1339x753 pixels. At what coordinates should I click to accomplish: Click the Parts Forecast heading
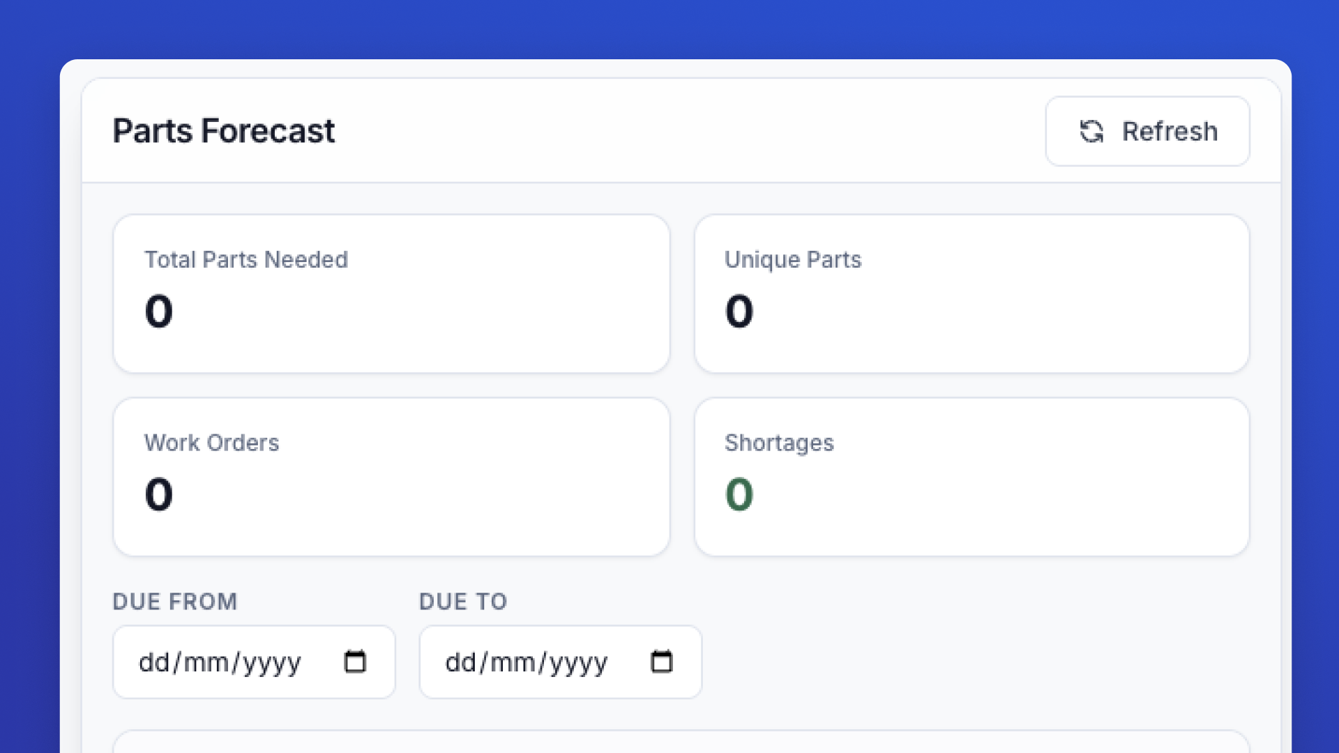(x=224, y=131)
